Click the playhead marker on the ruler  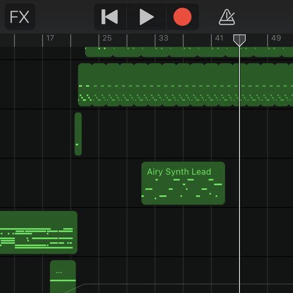(x=239, y=40)
